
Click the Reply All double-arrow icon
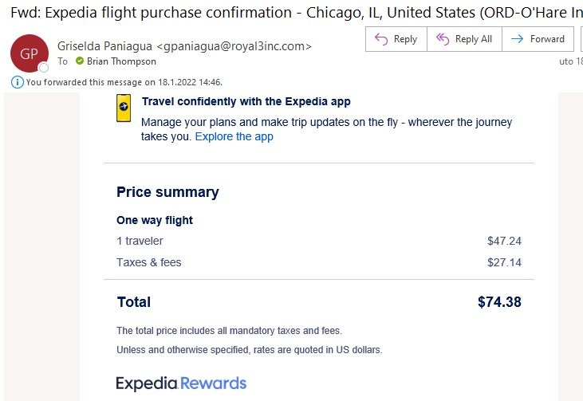(443, 38)
